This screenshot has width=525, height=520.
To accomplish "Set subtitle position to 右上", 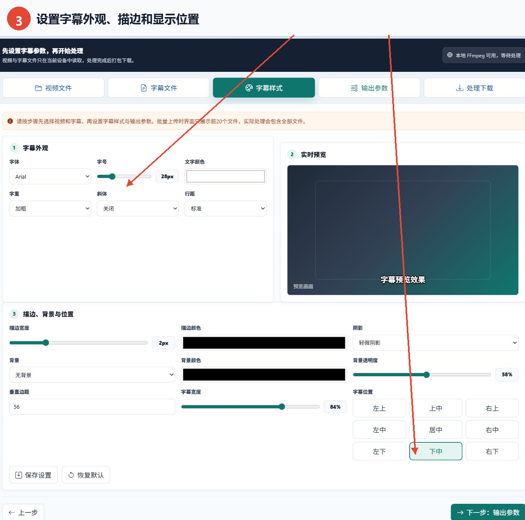I will [492, 408].
